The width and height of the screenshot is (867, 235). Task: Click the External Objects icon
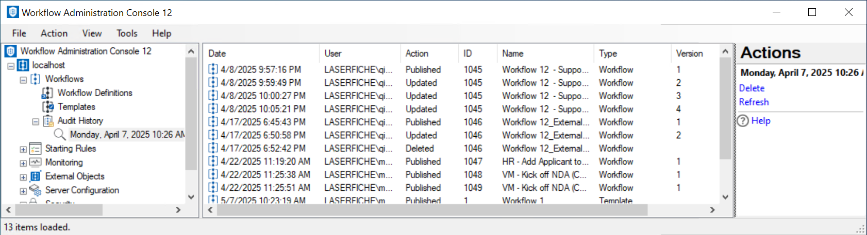pyautogui.click(x=35, y=176)
